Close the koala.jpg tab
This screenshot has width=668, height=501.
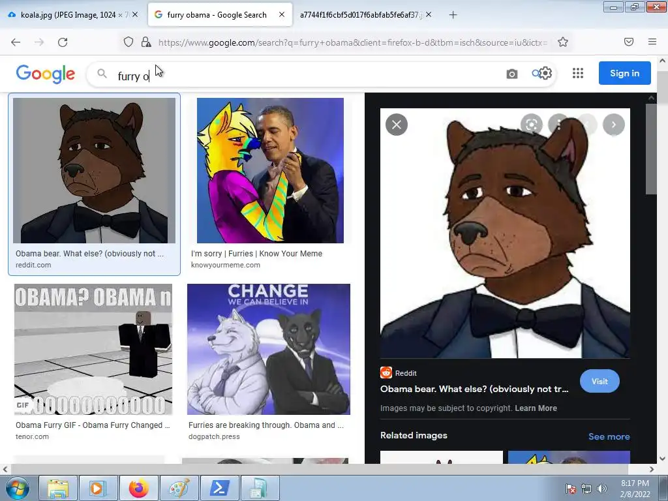point(135,14)
